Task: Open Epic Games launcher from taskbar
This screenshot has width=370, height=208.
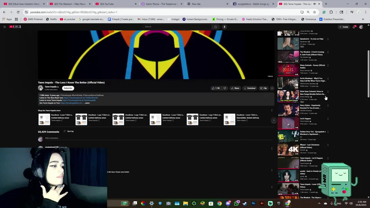Action: [279, 203]
